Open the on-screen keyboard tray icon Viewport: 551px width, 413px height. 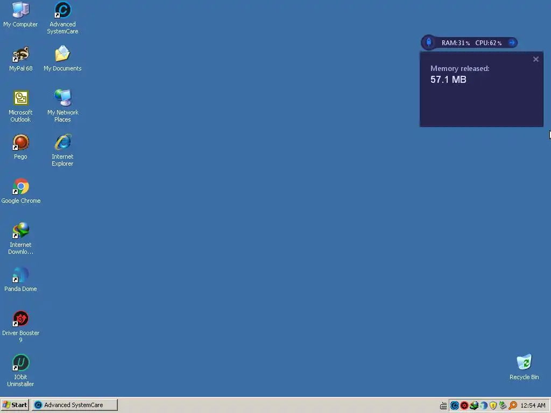(x=443, y=405)
